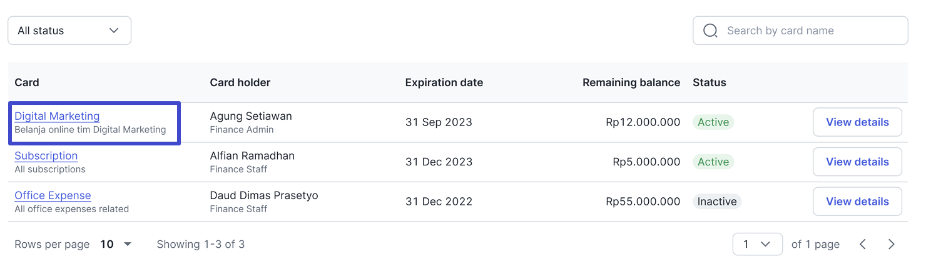The height and width of the screenshot is (274, 926).
Task: Click Active badge on Subscription row
Action: tap(713, 162)
